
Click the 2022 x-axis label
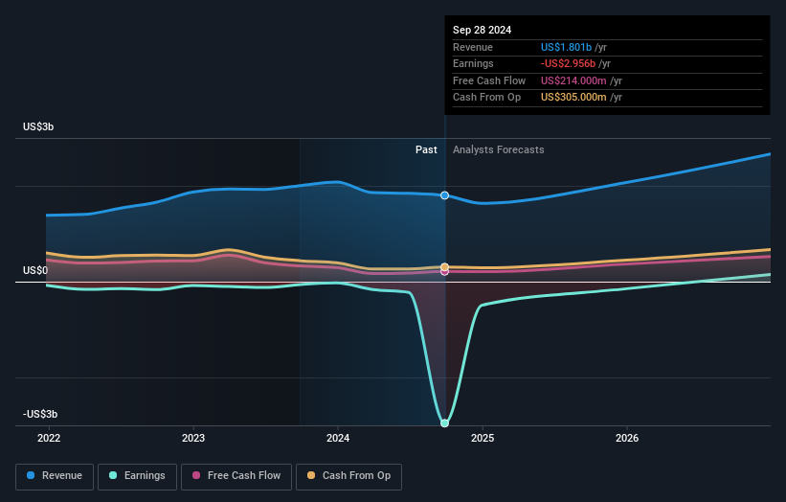pyautogui.click(x=49, y=439)
